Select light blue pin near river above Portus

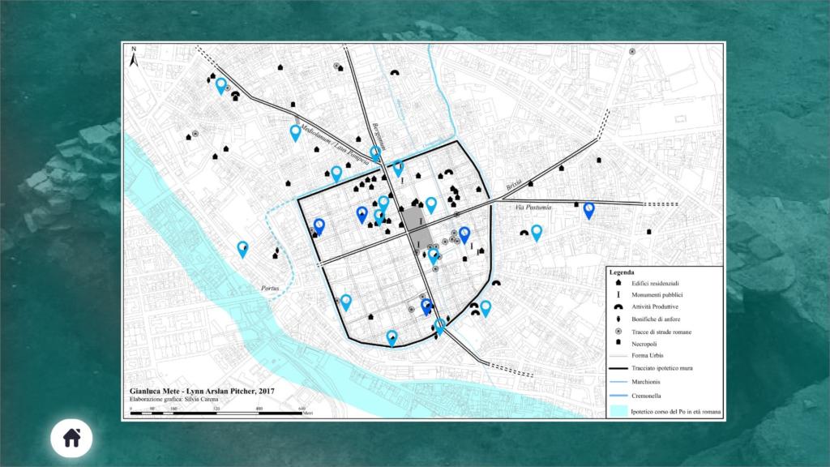[x=242, y=249]
